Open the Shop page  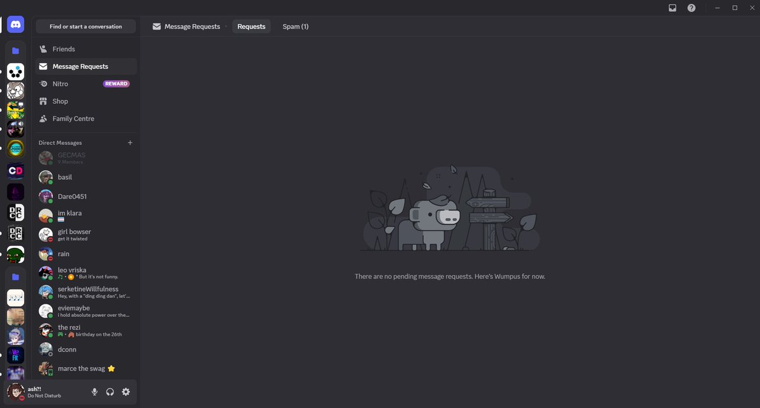[86, 101]
